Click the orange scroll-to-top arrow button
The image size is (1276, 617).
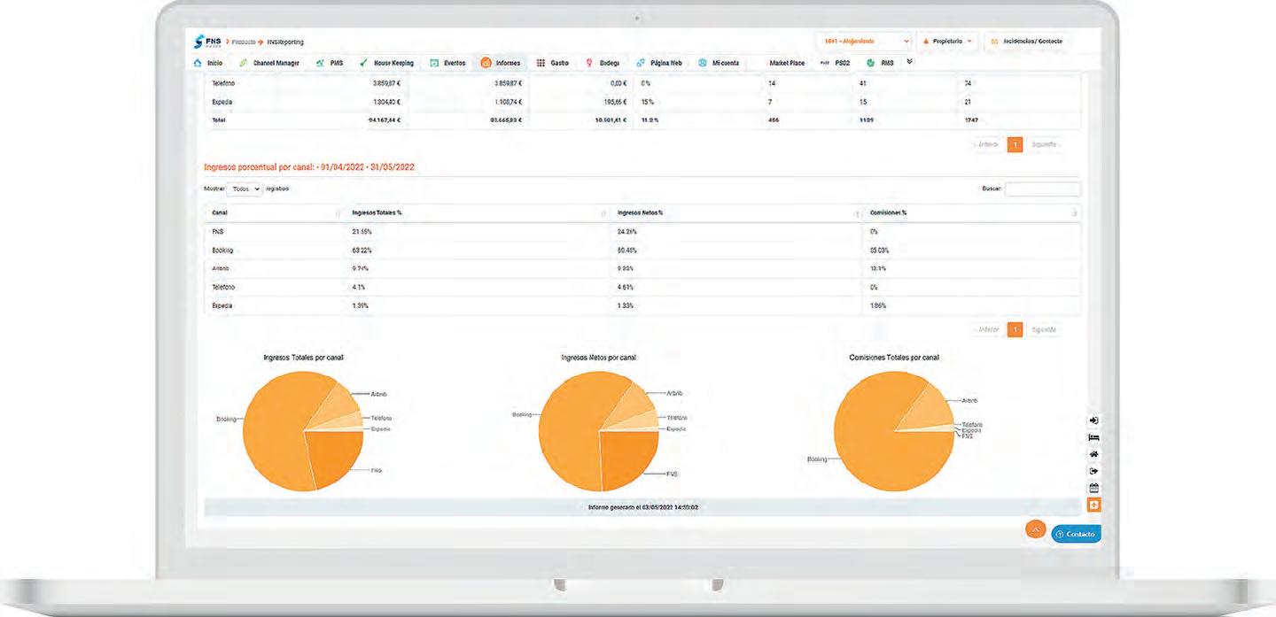tap(1035, 529)
